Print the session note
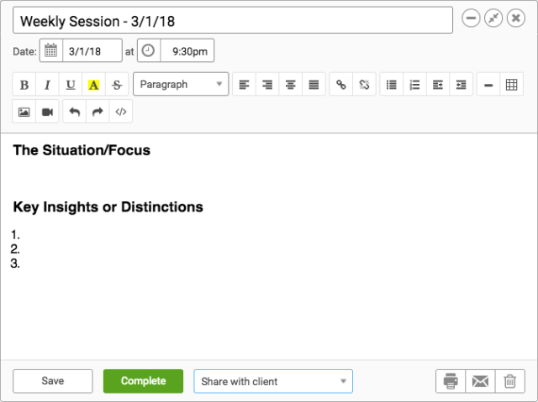Viewport: 538px width, 402px height. point(451,381)
